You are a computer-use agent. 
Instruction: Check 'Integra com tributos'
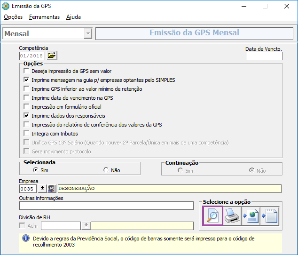[x=26, y=134]
